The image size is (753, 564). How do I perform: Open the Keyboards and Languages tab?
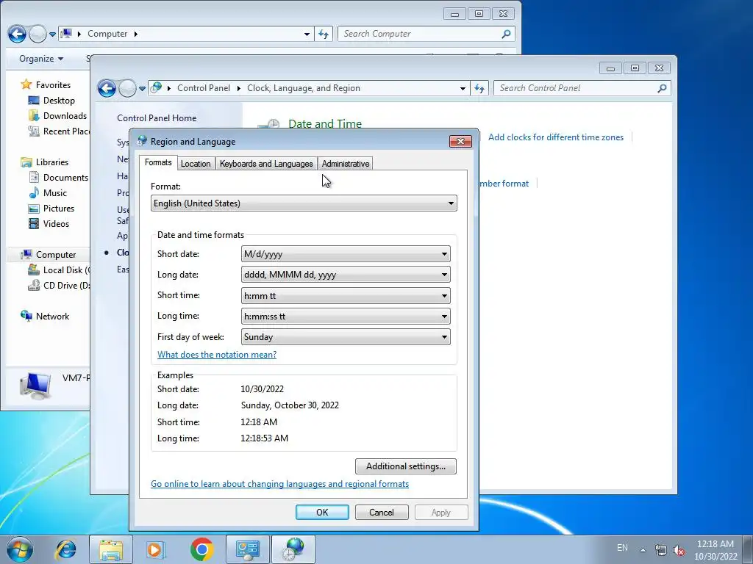pyautogui.click(x=266, y=164)
